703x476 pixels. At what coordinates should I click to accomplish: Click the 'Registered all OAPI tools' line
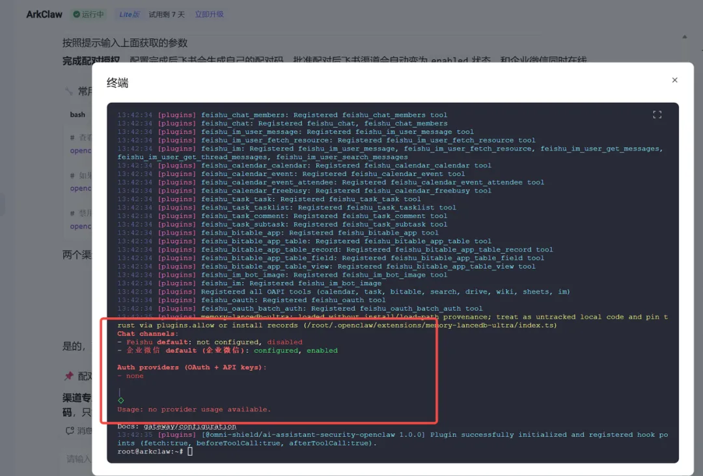tap(344, 292)
